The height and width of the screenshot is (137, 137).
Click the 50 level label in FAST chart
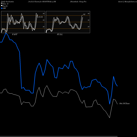[x=44, y=20]
